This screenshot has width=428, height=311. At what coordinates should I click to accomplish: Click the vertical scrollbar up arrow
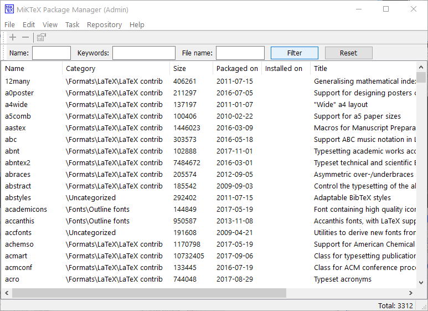click(421, 67)
